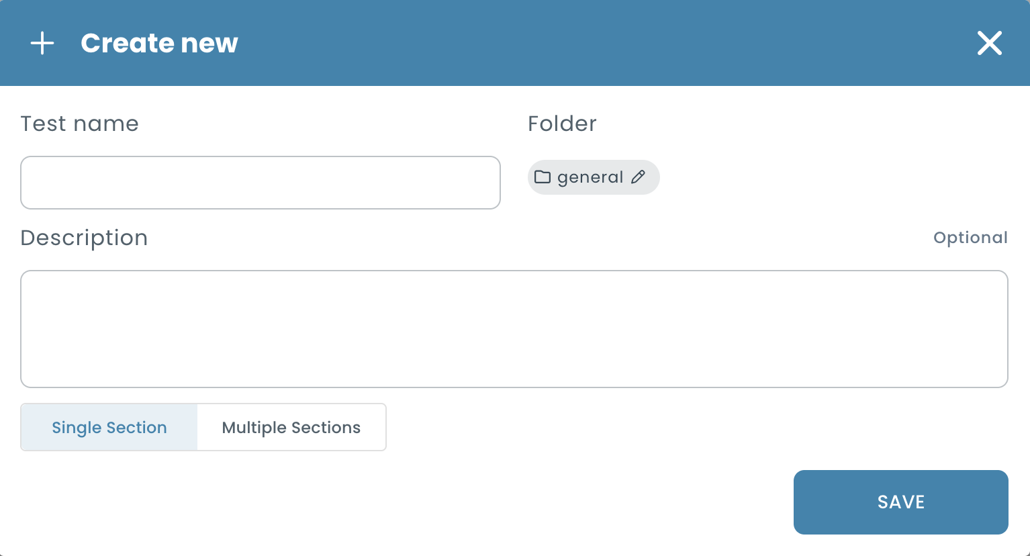Image resolution: width=1030 pixels, height=556 pixels.
Task: Click the Description label
Action: tap(84, 238)
